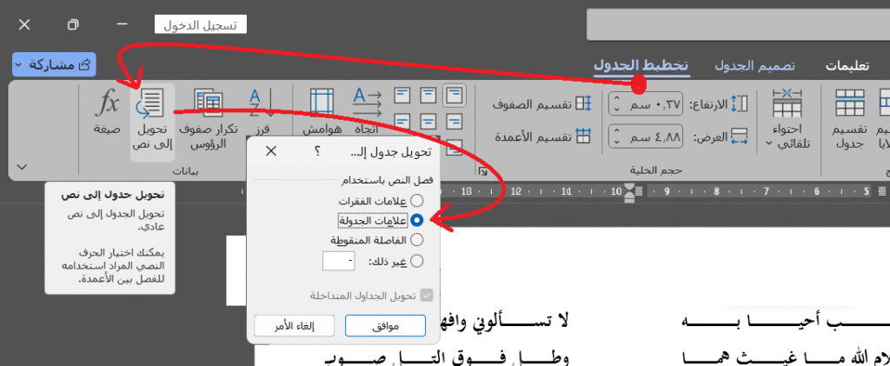Choose the Other (غير ذلك) radio option
Image resolution: width=890 pixels, height=366 pixels.
(x=416, y=260)
